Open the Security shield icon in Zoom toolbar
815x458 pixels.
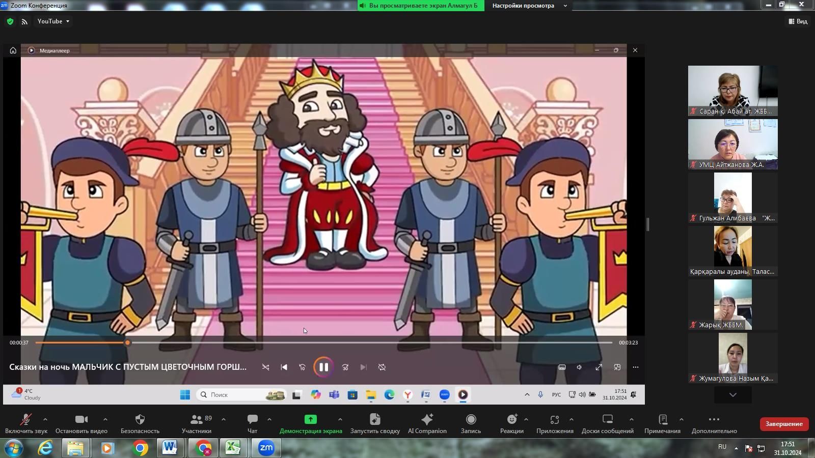[x=140, y=419]
